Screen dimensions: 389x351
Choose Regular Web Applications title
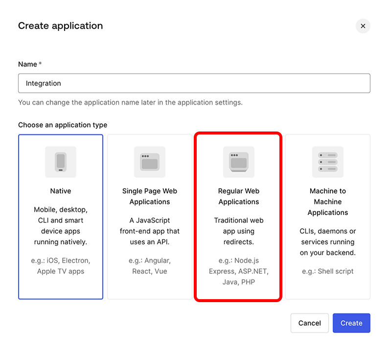[239, 197]
